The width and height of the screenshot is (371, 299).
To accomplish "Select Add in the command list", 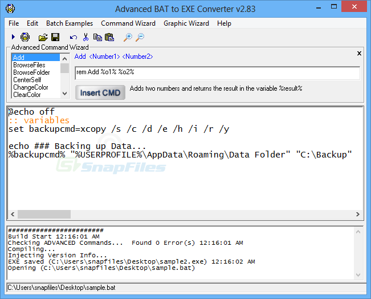I will (36, 57).
